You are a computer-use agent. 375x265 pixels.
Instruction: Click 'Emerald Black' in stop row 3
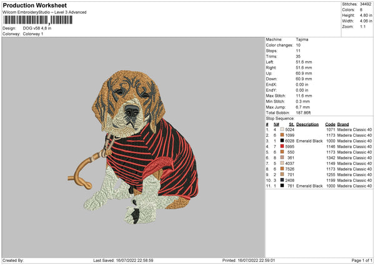[x=309, y=141]
